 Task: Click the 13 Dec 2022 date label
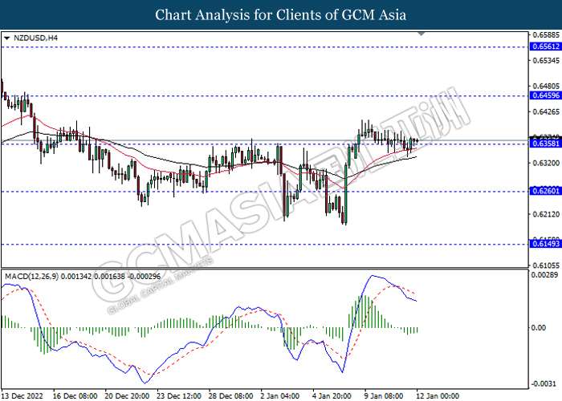22,396
